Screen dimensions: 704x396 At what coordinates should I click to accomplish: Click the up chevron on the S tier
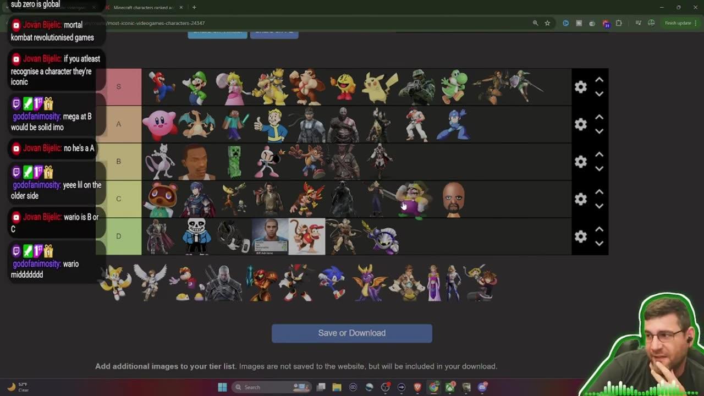tap(599, 79)
